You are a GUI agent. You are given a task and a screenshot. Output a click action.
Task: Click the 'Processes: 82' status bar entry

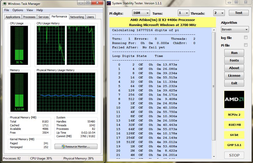pos(12,158)
